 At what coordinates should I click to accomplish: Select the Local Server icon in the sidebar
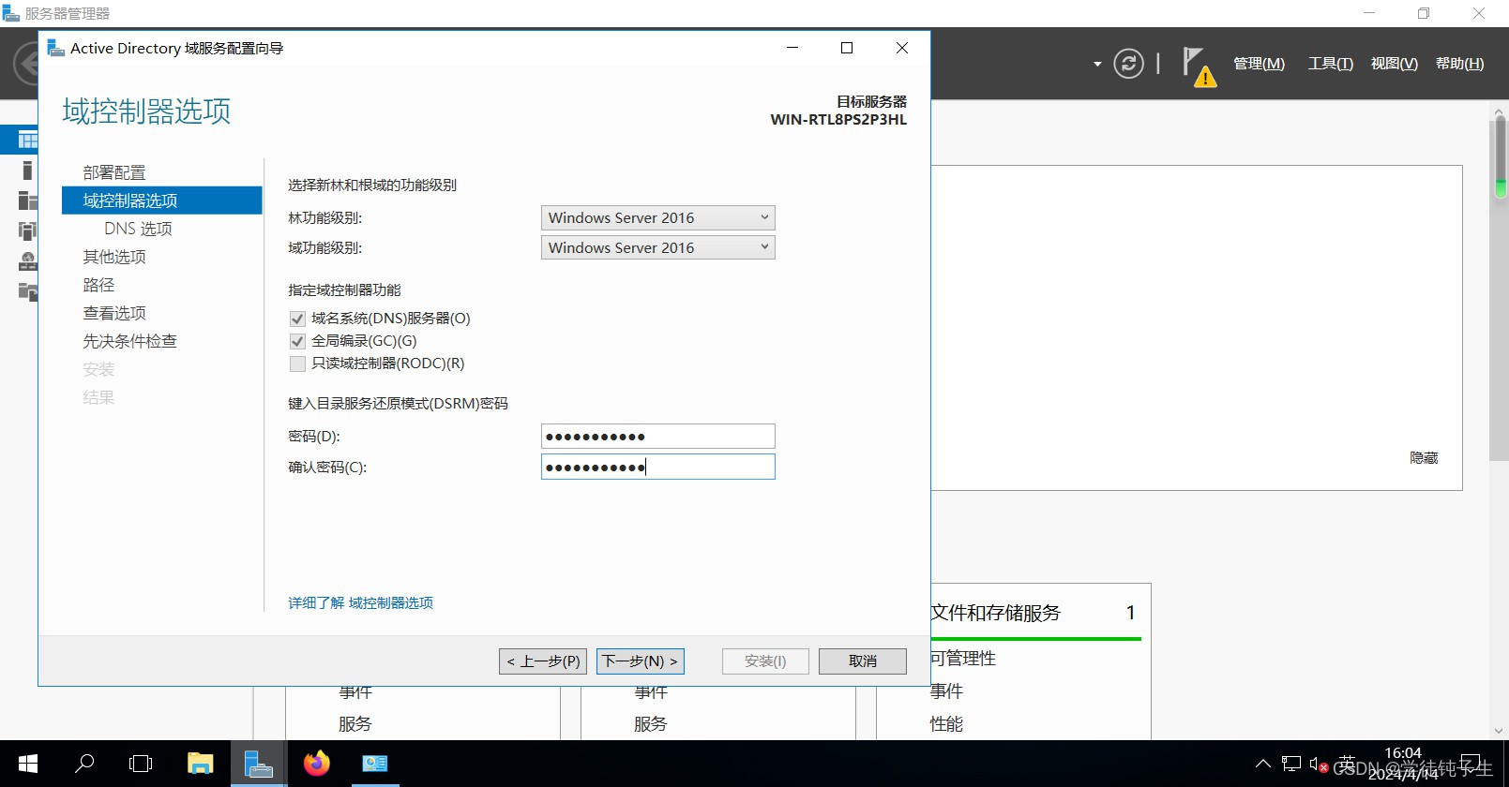pos(27,170)
